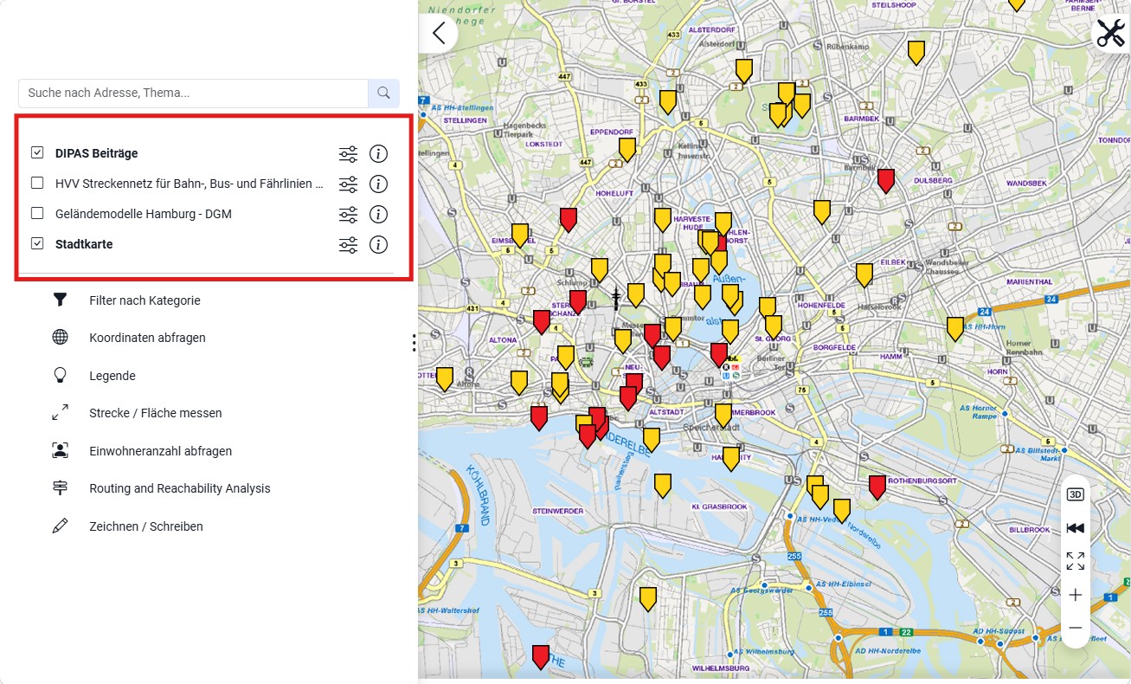
Task: Toggle fullscreen map mode
Action: pyautogui.click(x=1076, y=561)
